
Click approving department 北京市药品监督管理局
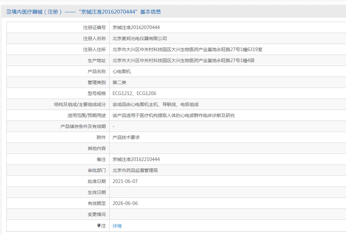coord(135,170)
